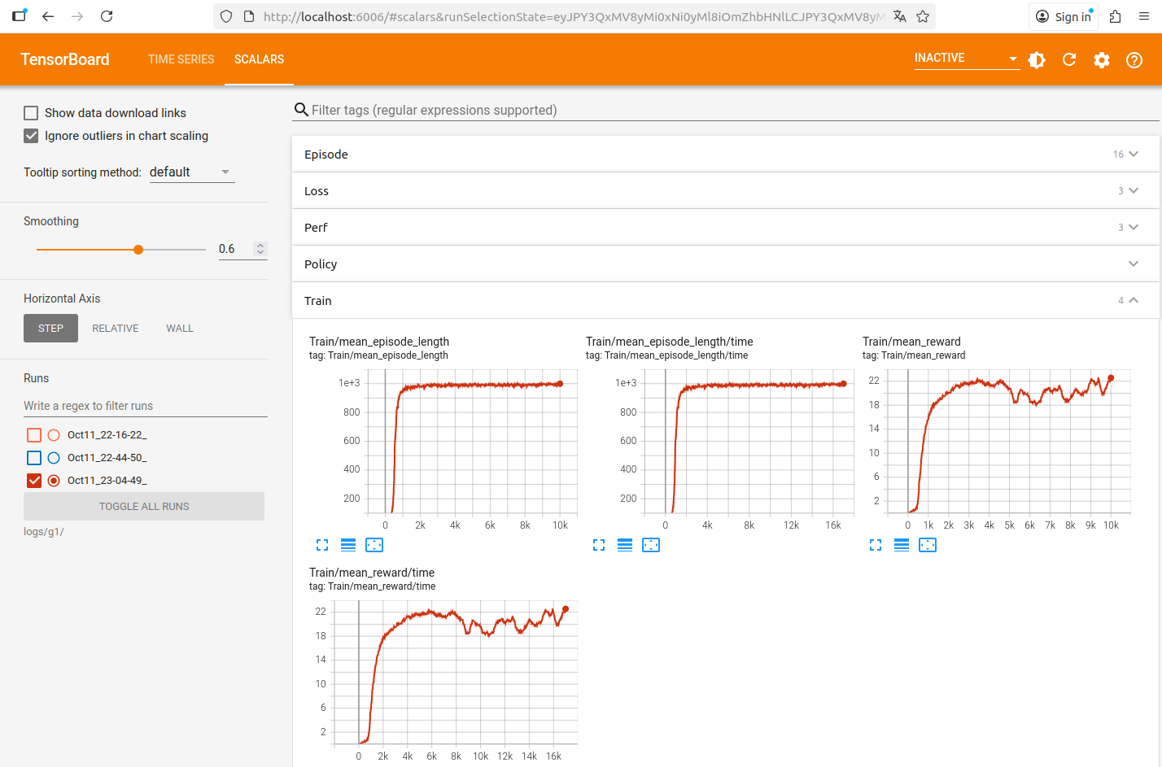Image resolution: width=1162 pixels, height=767 pixels.
Task: Expand the Perf category
Action: click(x=726, y=228)
